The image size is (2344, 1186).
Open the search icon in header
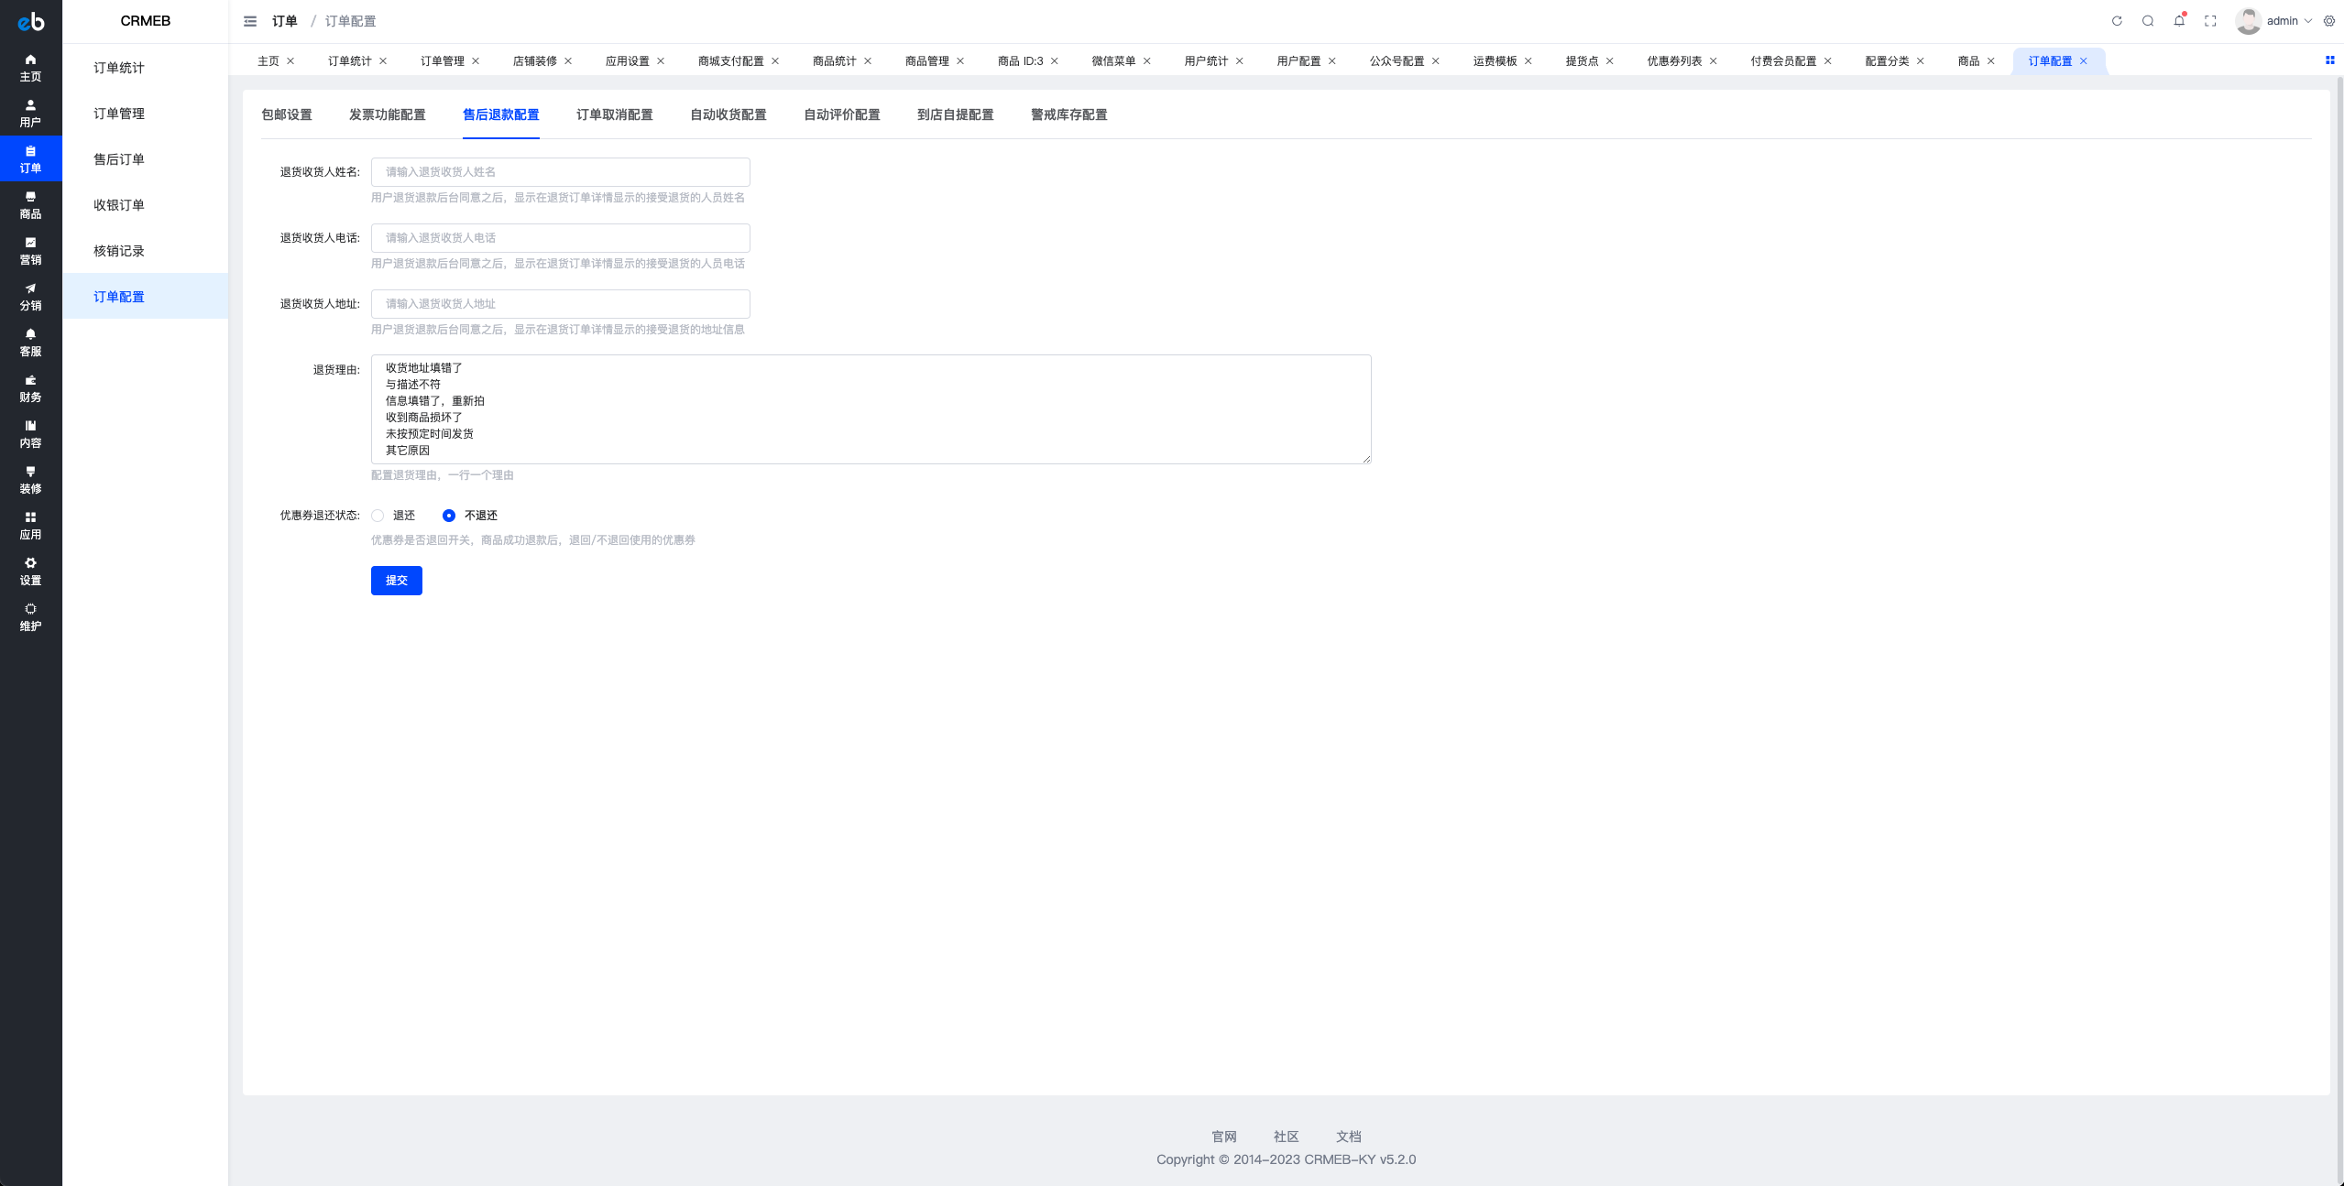tap(2148, 21)
